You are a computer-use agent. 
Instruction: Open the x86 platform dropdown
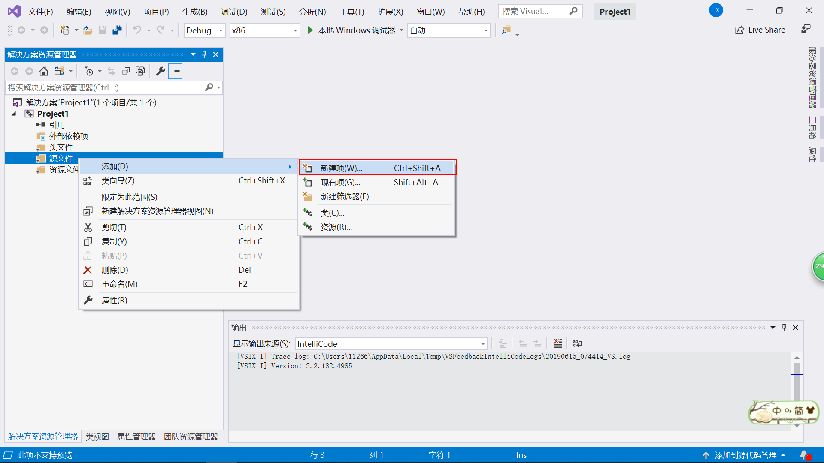264,30
